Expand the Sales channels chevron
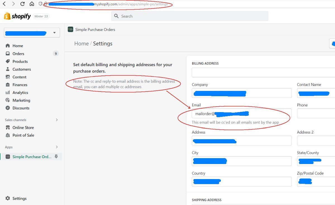335x205 pixels. coord(57,120)
